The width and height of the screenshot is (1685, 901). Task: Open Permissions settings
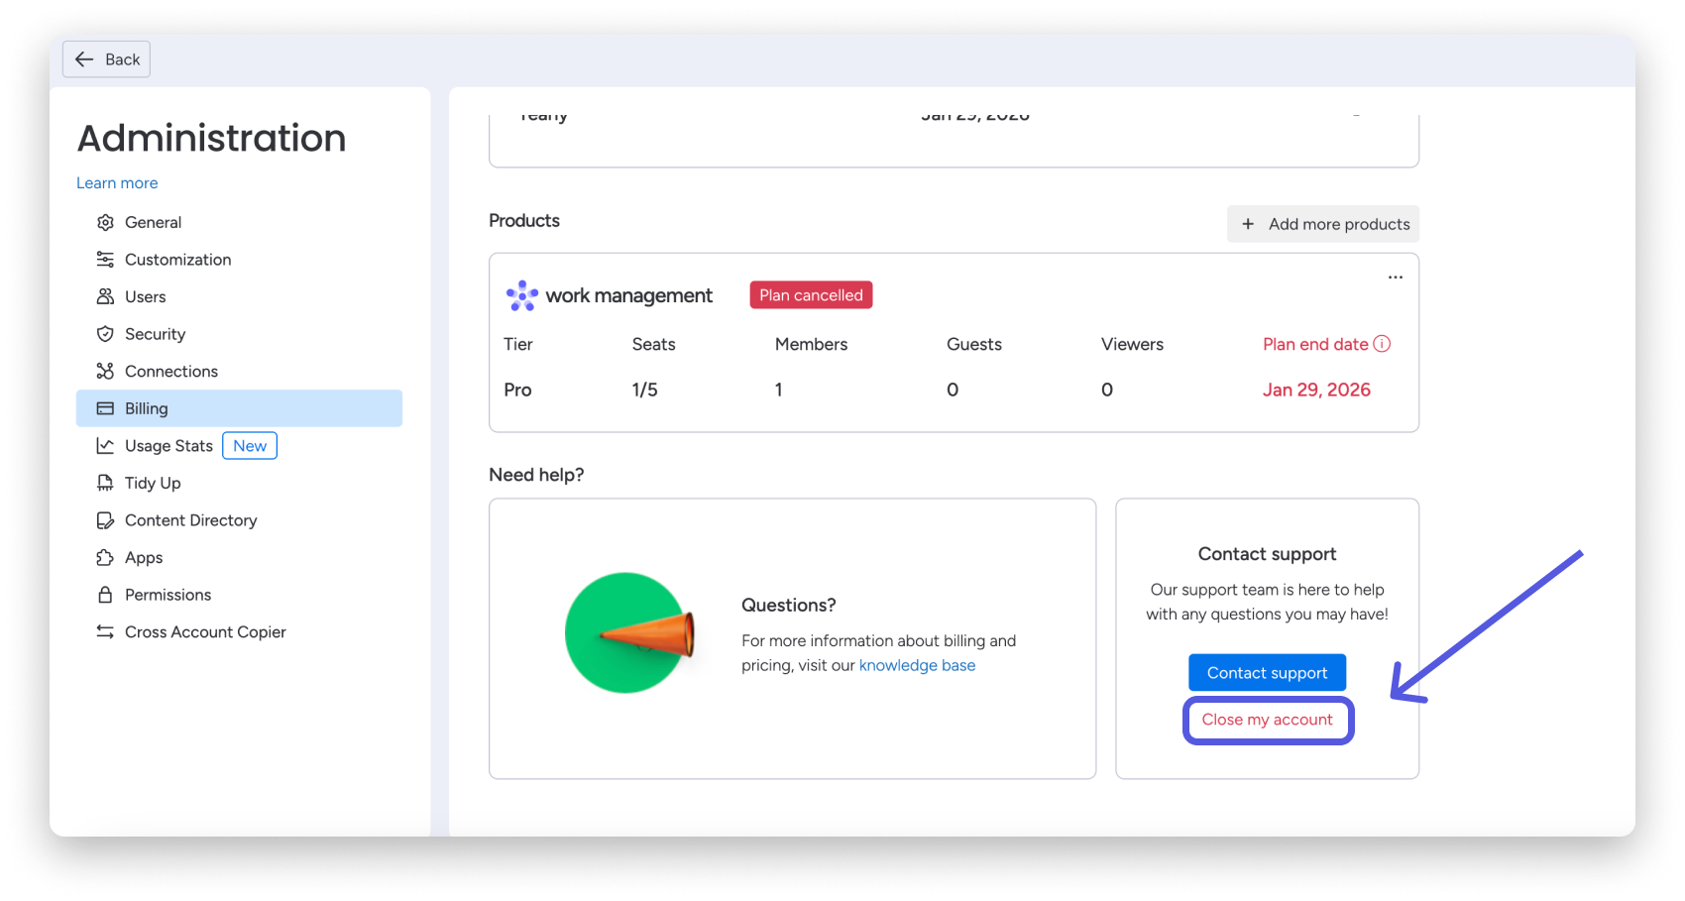[x=239, y=595]
